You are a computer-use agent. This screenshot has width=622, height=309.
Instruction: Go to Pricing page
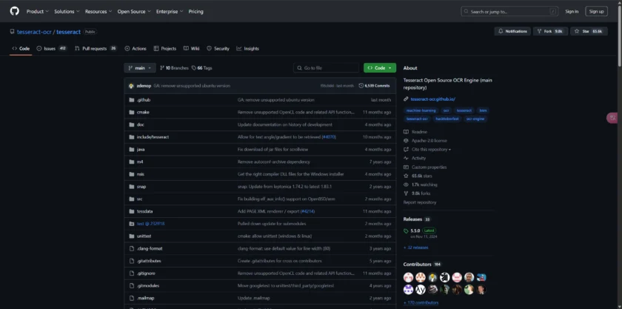pyautogui.click(x=196, y=12)
